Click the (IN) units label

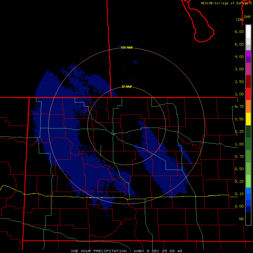coord(240,19)
